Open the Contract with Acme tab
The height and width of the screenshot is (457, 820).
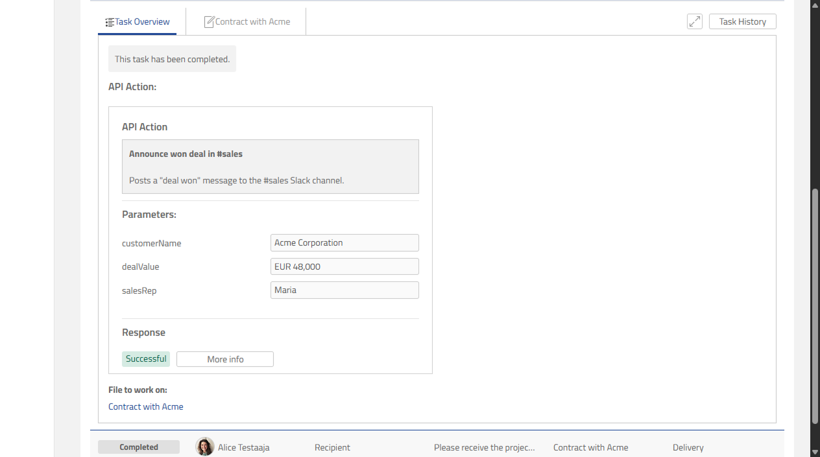click(x=247, y=21)
